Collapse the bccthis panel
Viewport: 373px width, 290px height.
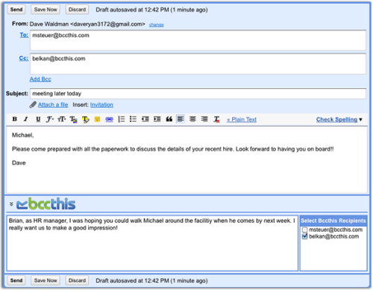click(x=11, y=204)
